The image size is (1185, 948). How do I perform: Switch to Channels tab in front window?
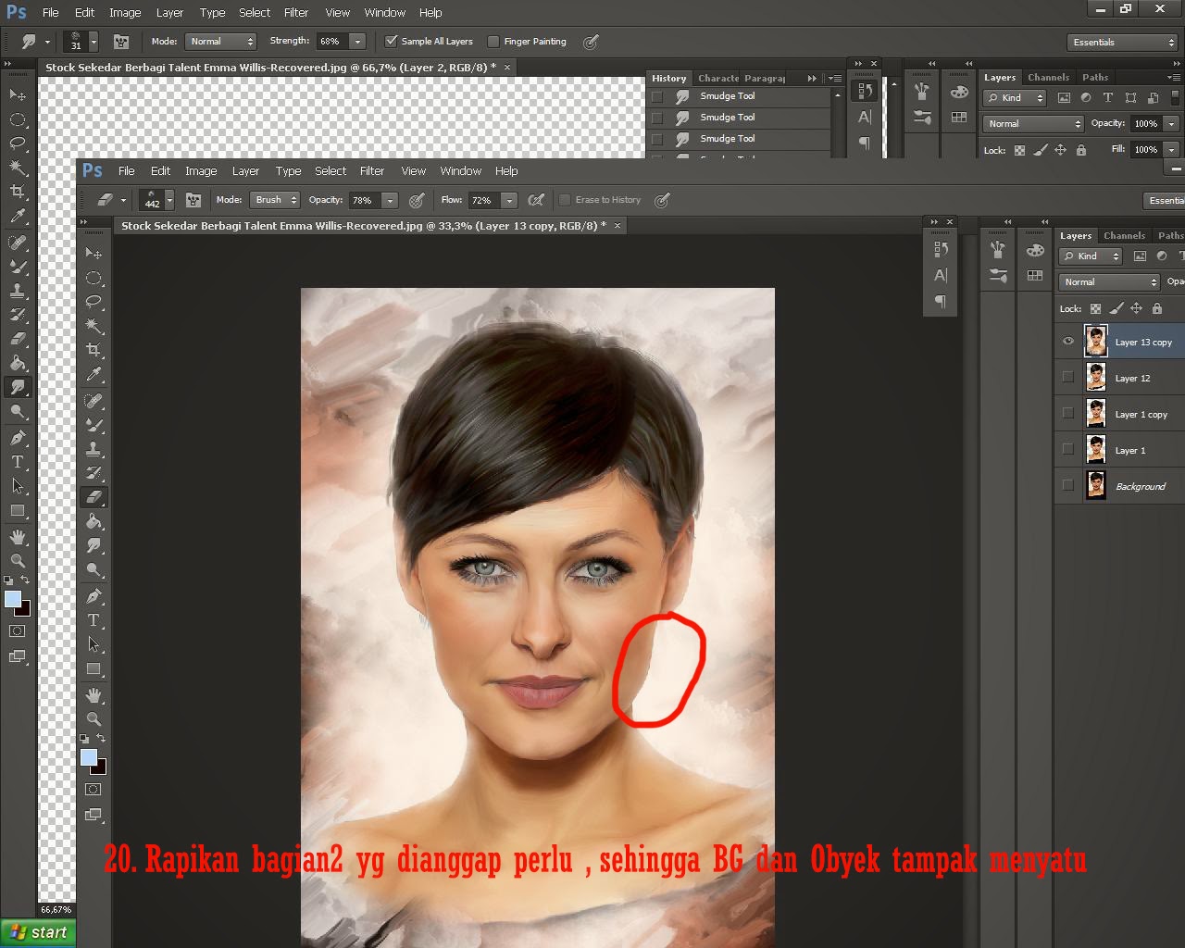pyautogui.click(x=1124, y=236)
